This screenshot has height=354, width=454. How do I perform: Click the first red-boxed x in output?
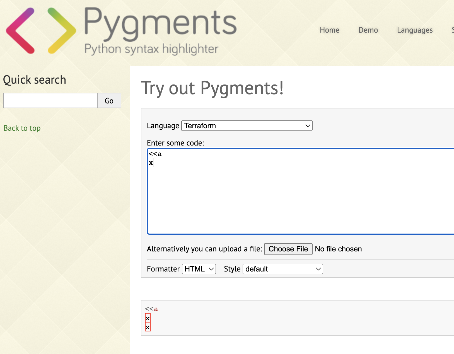point(148,318)
